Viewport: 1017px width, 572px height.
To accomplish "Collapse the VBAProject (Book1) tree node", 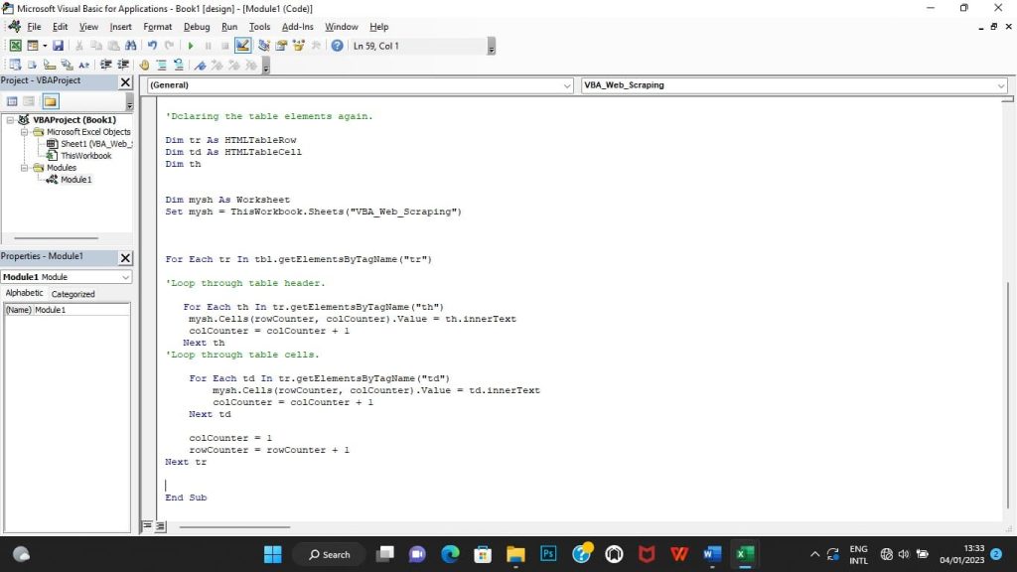I will (x=10, y=120).
